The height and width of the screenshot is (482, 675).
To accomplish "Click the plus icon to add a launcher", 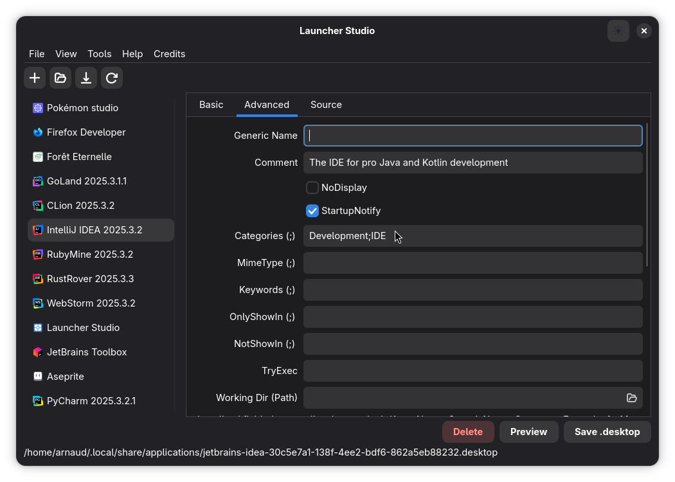I will coord(35,78).
